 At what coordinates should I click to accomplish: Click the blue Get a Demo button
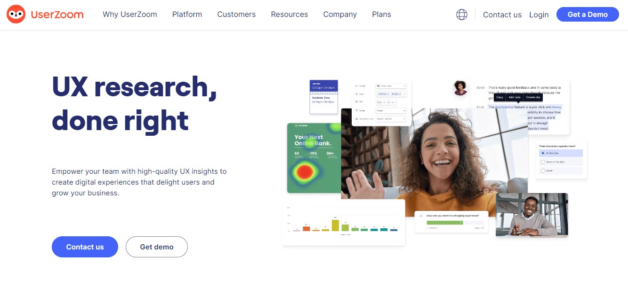click(x=588, y=15)
